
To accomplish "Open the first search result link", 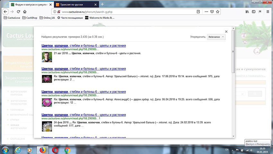I will pos(84,46).
